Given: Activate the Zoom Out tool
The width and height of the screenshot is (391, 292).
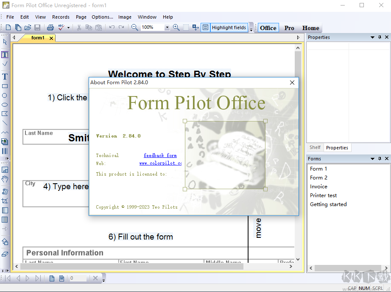Looking at the screenshot, I should [134, 26].
